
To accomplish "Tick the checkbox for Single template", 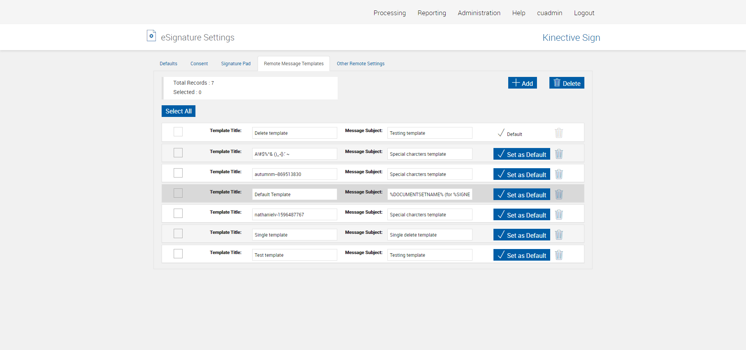I will (178, 233).
